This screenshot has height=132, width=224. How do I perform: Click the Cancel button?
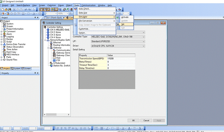(146, 121)
